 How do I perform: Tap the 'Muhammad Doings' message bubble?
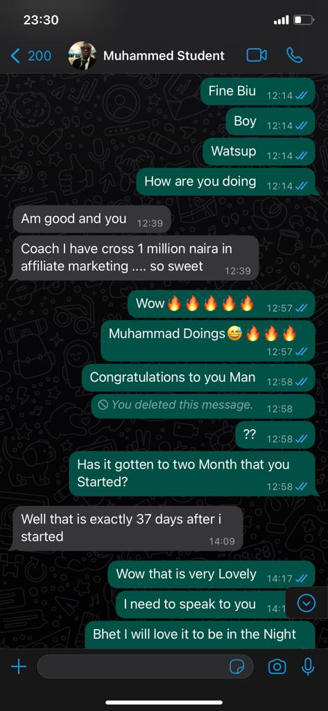coord(207,340)
